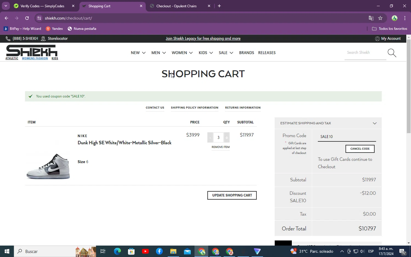The image size is (411, 257).
Task: Click the ATHLETIC category link
Action: pos(12,58)
